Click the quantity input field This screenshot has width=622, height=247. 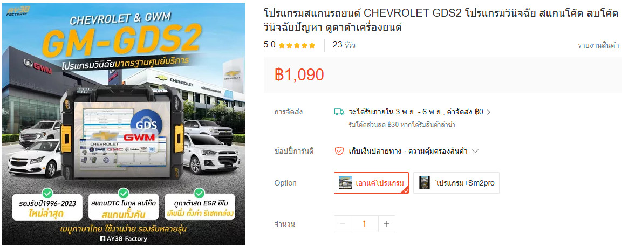coord(365,224)
